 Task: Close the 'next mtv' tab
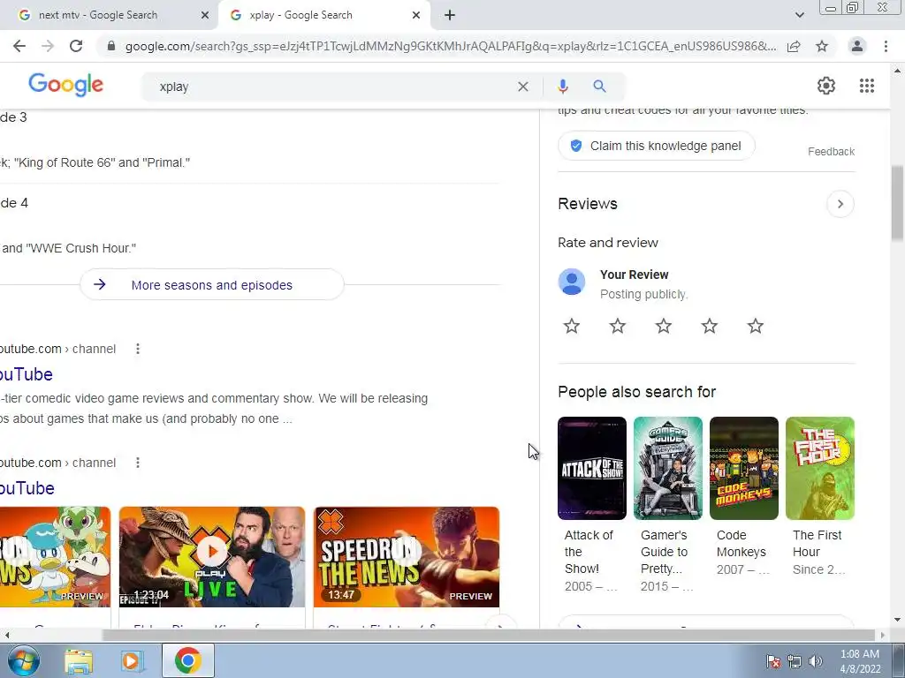(205, 16)
